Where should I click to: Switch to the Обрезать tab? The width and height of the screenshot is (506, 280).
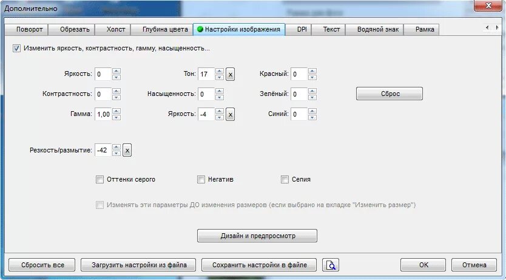(x=72, y=29)
